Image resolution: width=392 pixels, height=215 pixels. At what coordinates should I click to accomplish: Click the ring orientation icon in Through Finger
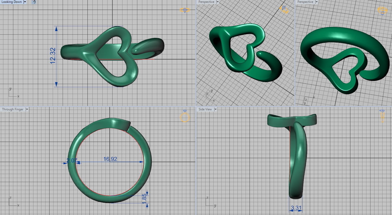coord(185,116)
